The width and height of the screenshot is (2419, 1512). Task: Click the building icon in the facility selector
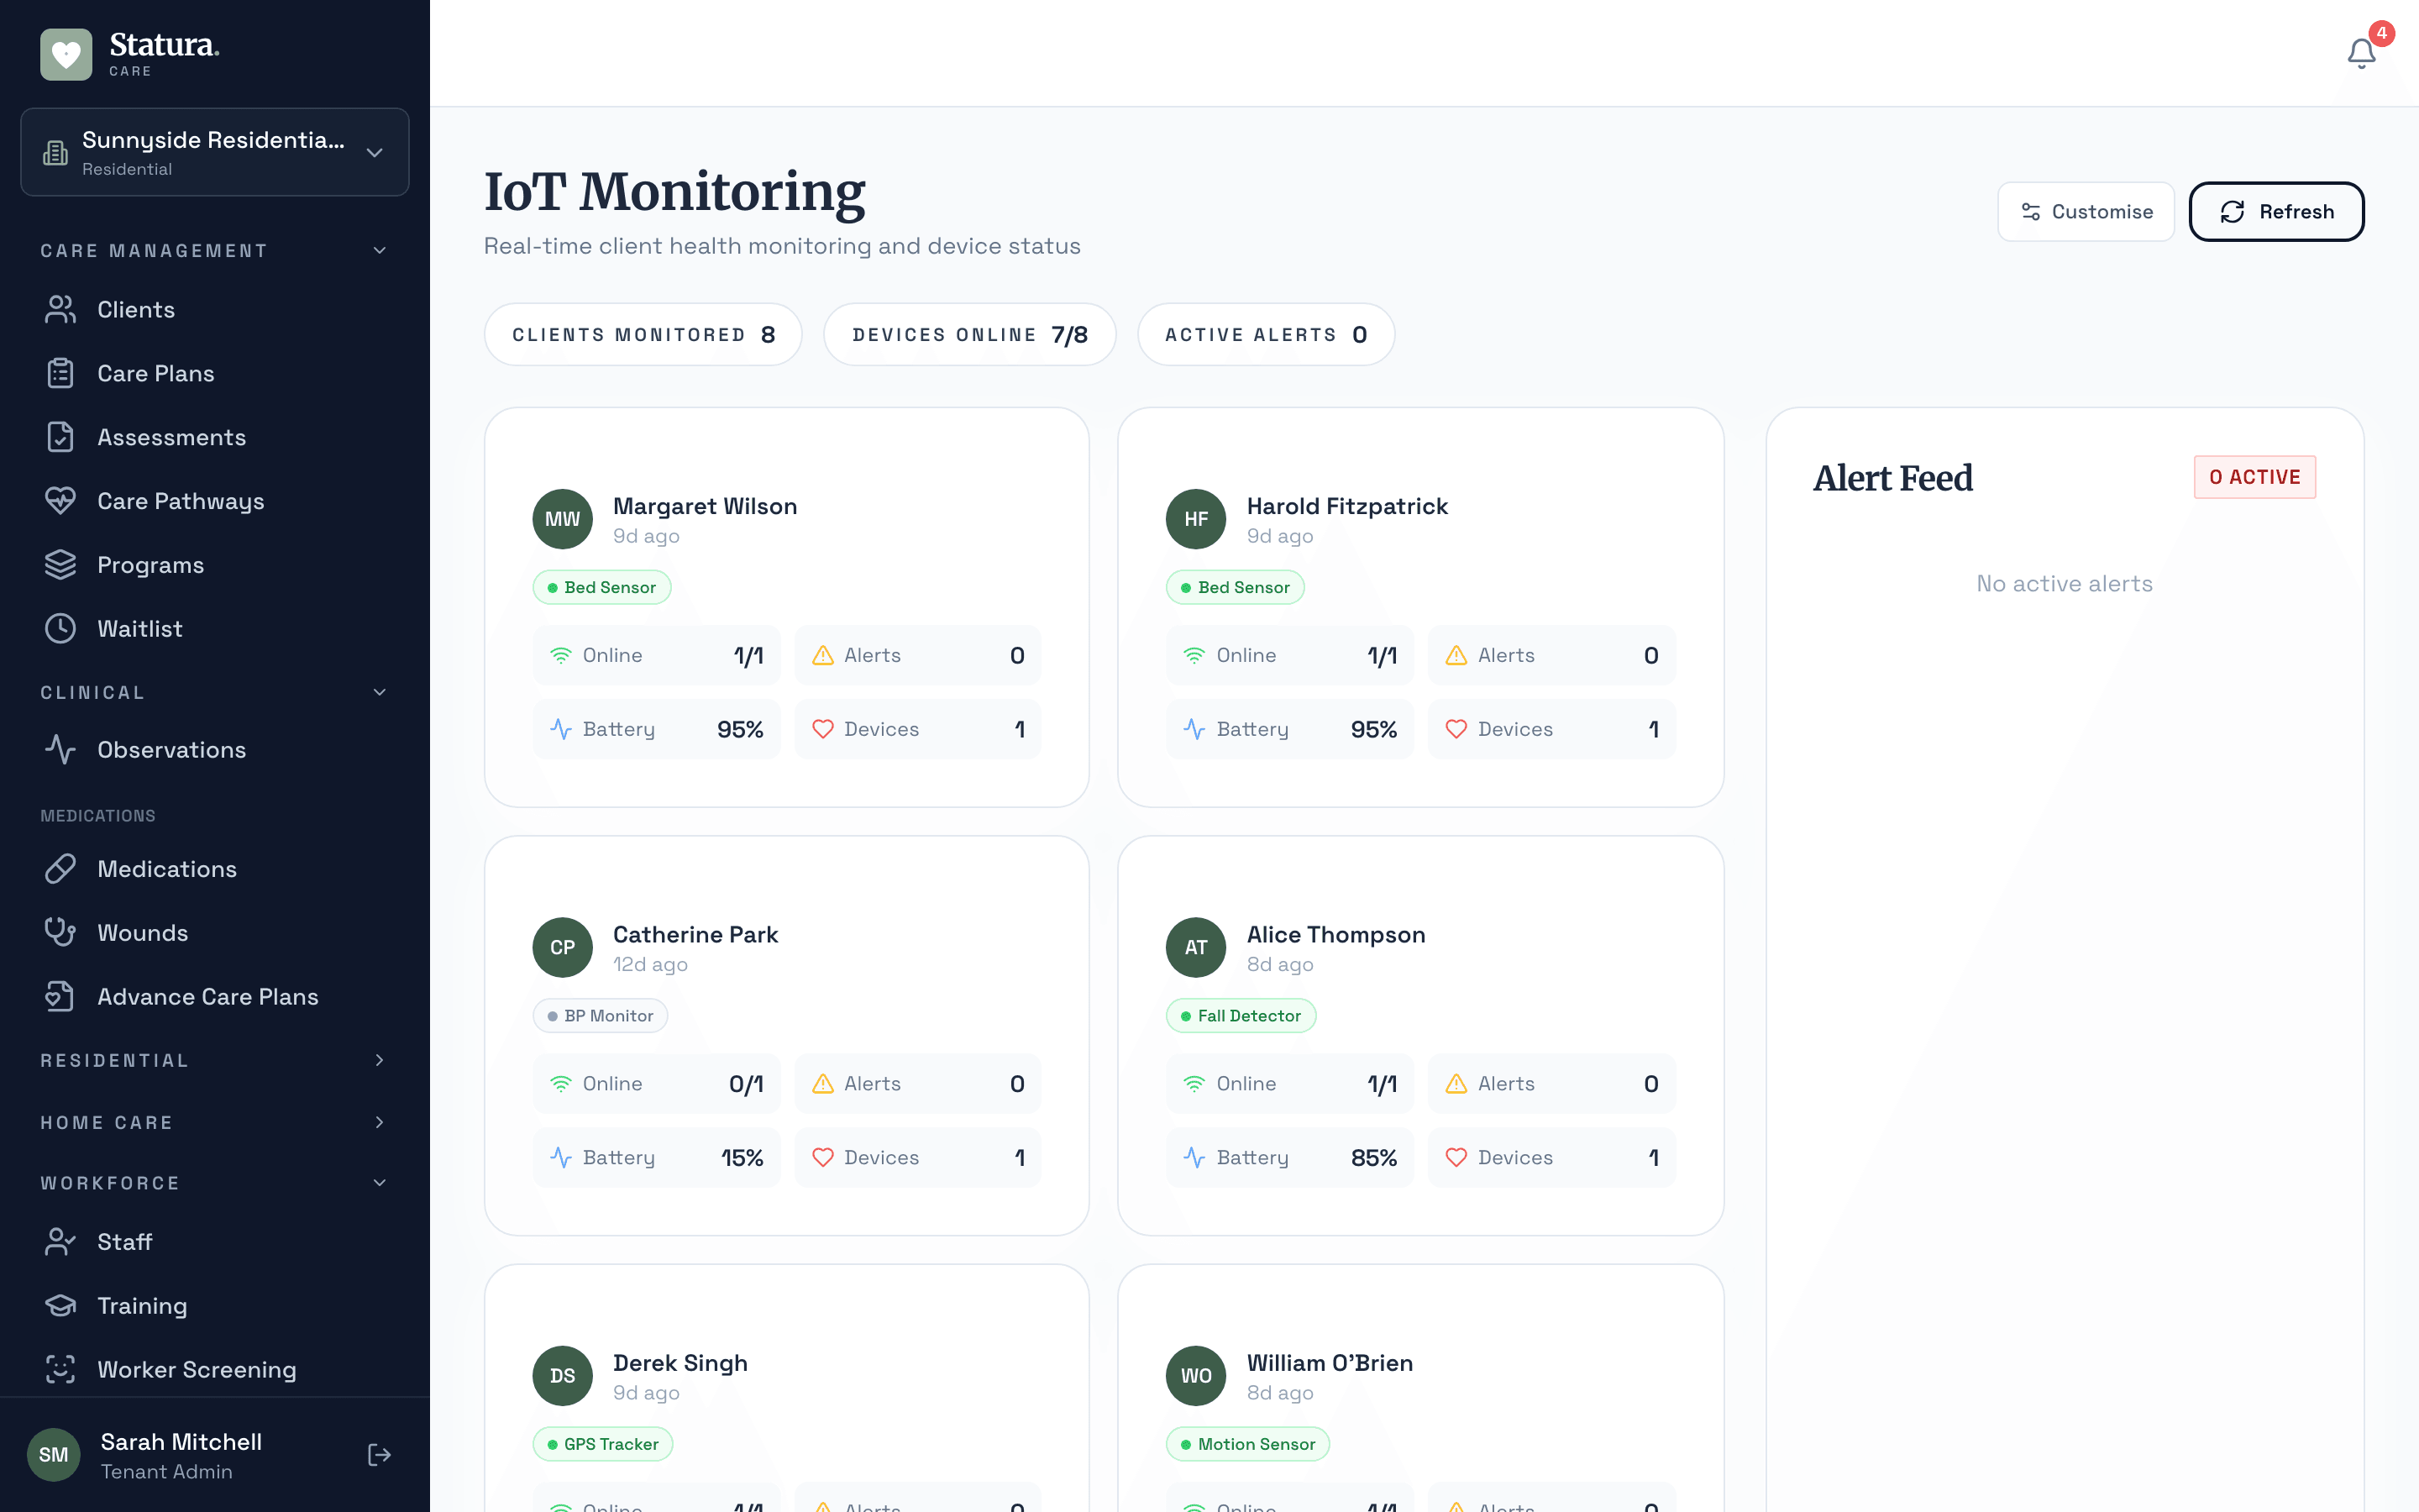coord(55,153)
